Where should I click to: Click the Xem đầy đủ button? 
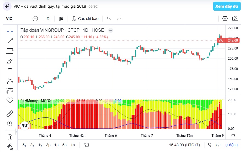point(227,6)
